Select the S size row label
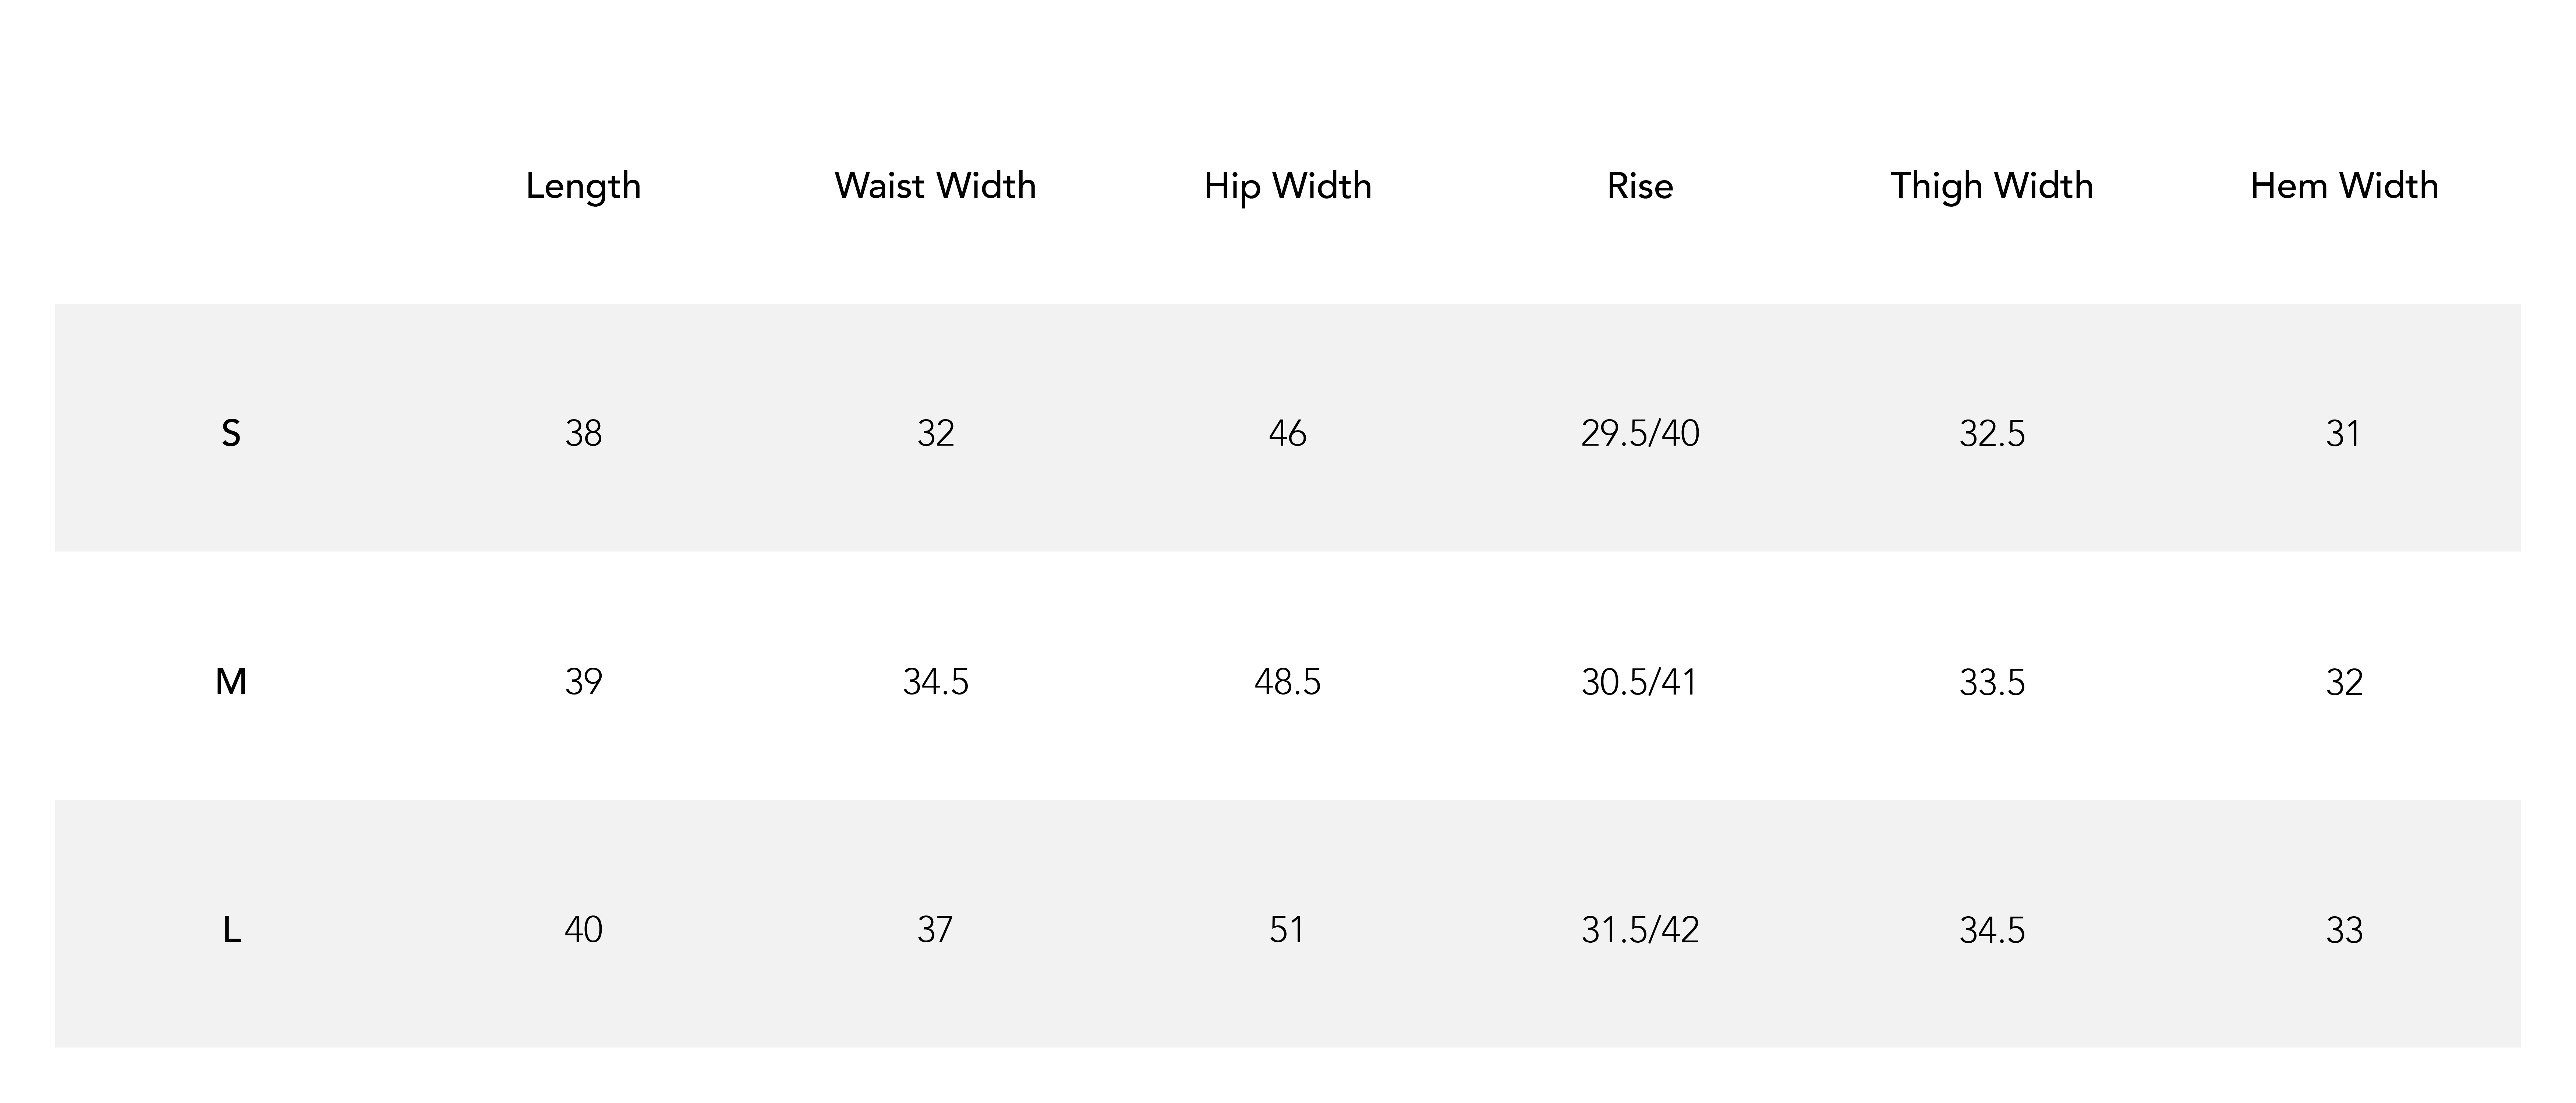Screen dimensions: 2576x1103 (x=231, y=433)
